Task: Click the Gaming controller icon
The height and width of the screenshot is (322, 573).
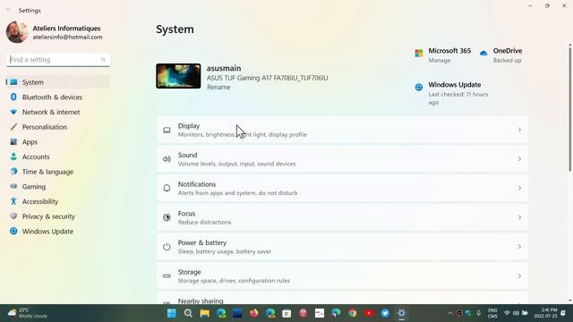Action: click(13, 186)
